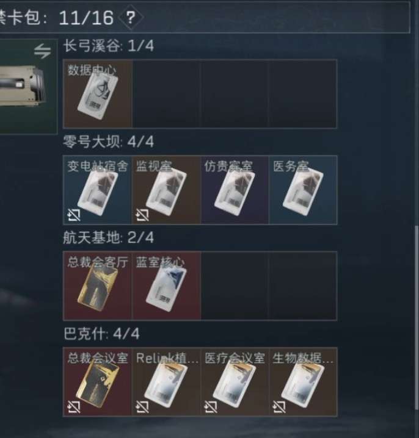Click the swap arrows icon on container
Image resolution: width=419 pixels, height=438 pixels.
pos(43,51)
